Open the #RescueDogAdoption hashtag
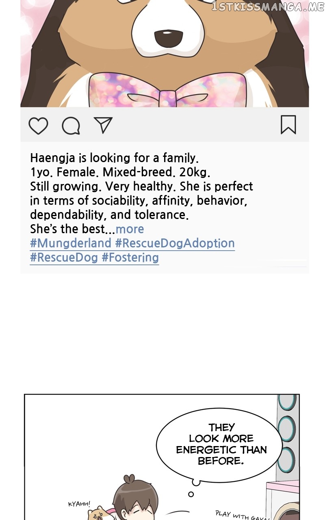 [x=175, y=243]
